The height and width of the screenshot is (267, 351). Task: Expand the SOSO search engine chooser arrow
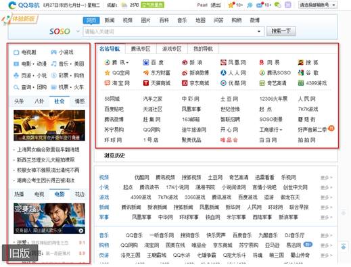[78, 31]
